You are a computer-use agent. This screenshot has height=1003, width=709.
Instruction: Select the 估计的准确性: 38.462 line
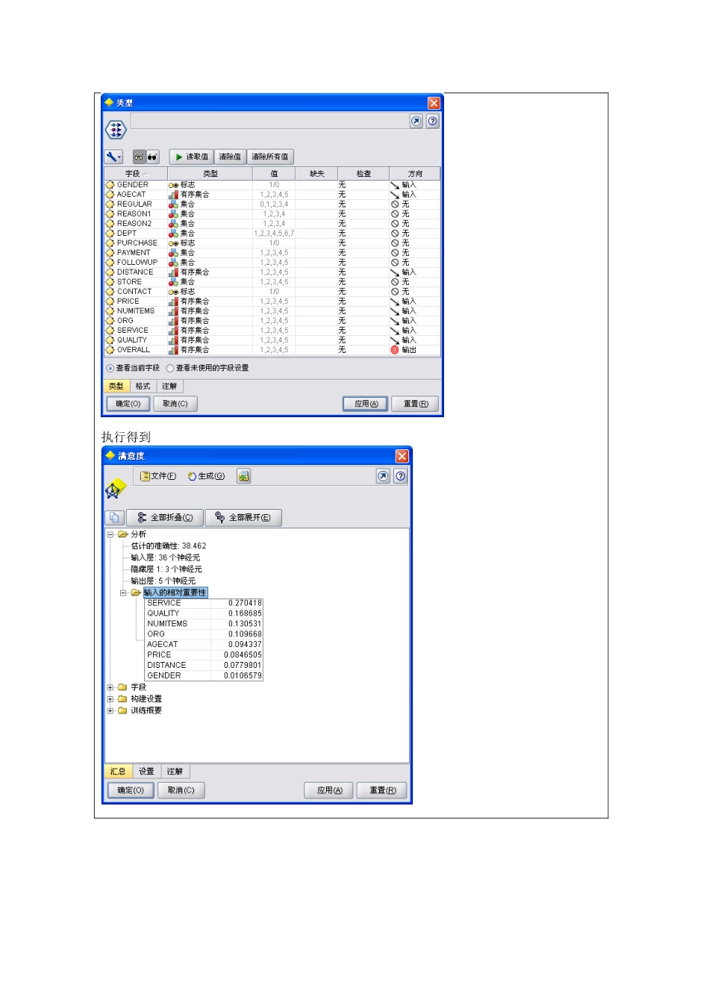tap(169, 546)
